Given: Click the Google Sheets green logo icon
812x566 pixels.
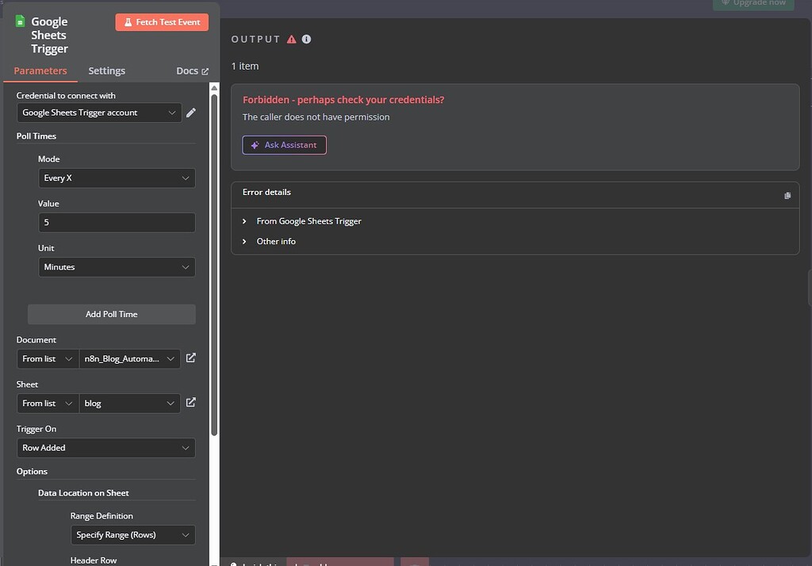Looking at the screenshot, I should click(21, 21).
